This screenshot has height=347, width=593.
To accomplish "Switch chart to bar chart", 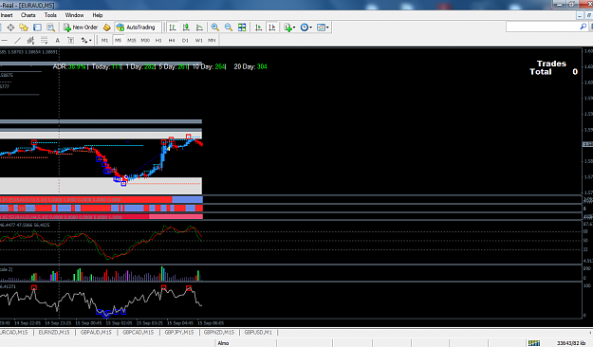I will click(x=173, y=27).
